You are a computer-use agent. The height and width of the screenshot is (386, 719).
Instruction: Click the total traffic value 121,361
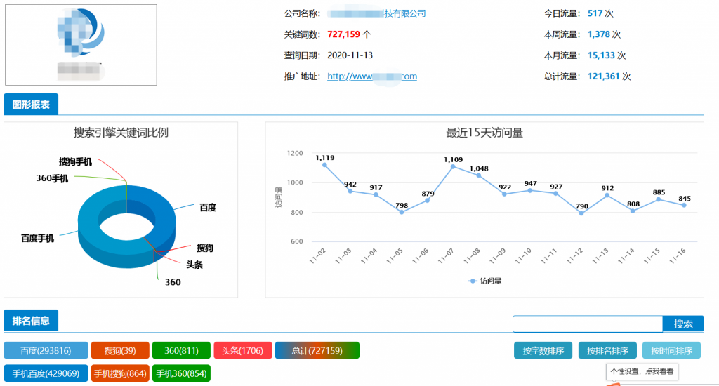point(603,76)
